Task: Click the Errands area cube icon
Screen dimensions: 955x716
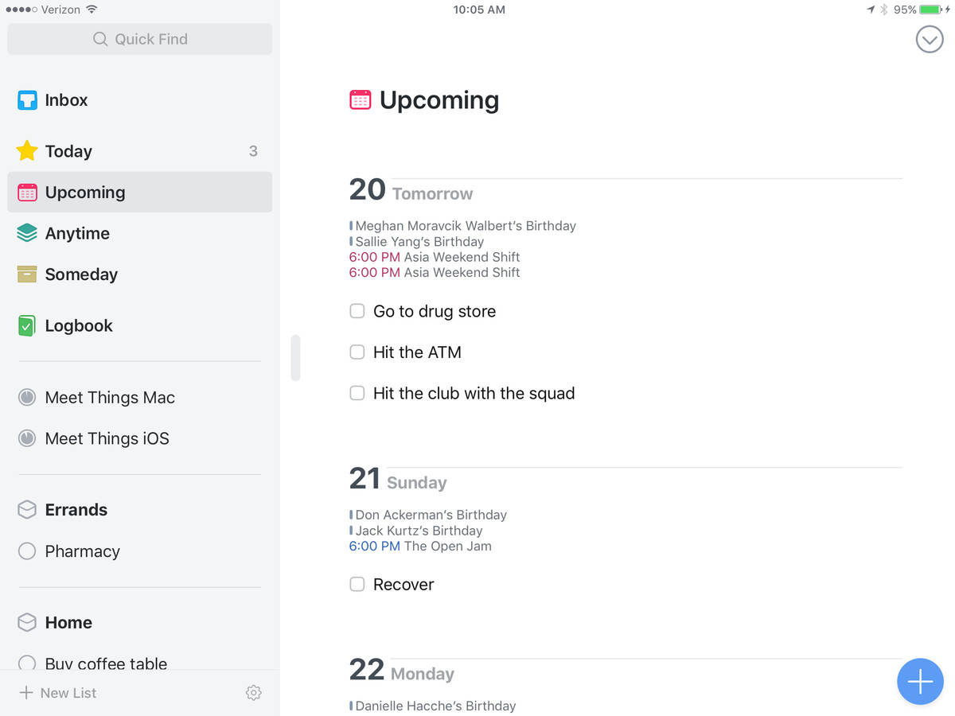Action: pos(27,510)
